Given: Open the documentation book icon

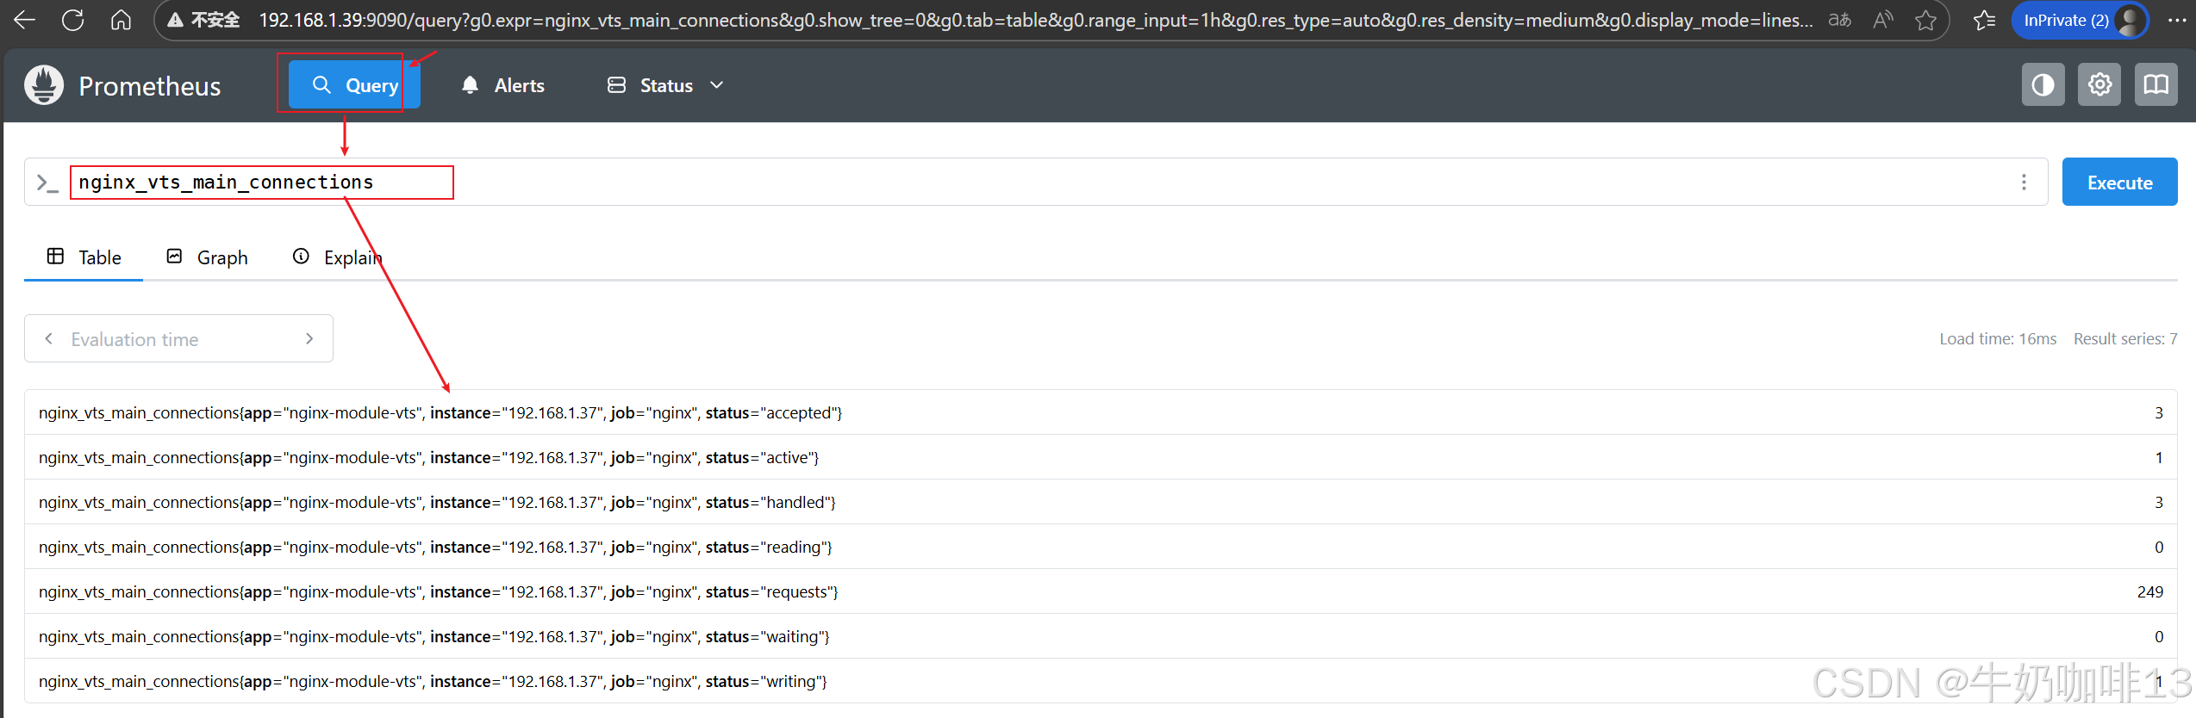Looking at the screenshot, I should coord(2156,84).
